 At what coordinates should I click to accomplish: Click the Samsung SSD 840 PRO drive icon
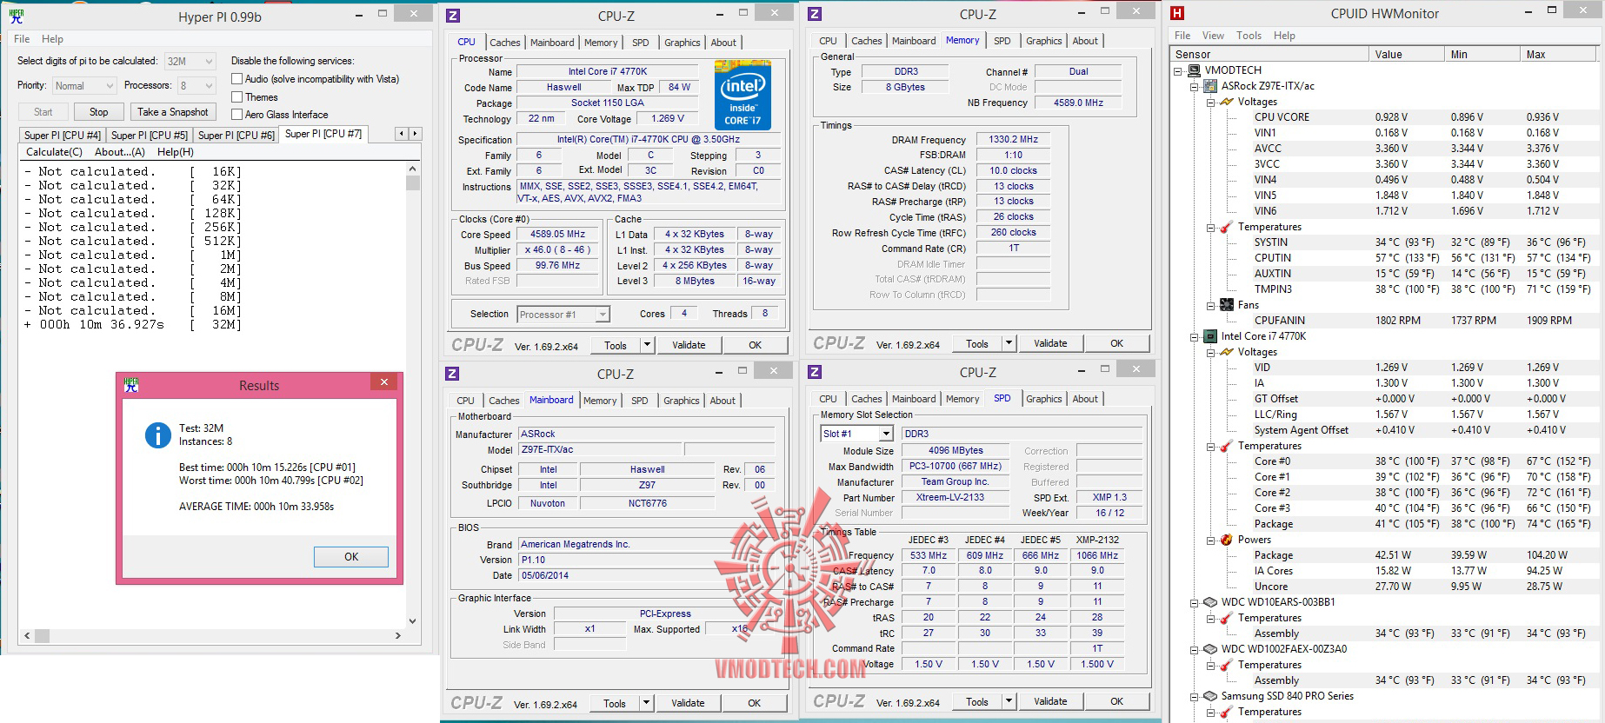point(1212,696)
